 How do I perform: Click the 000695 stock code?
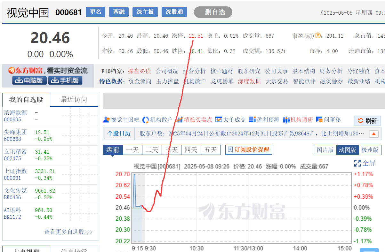tap(12, 119)
